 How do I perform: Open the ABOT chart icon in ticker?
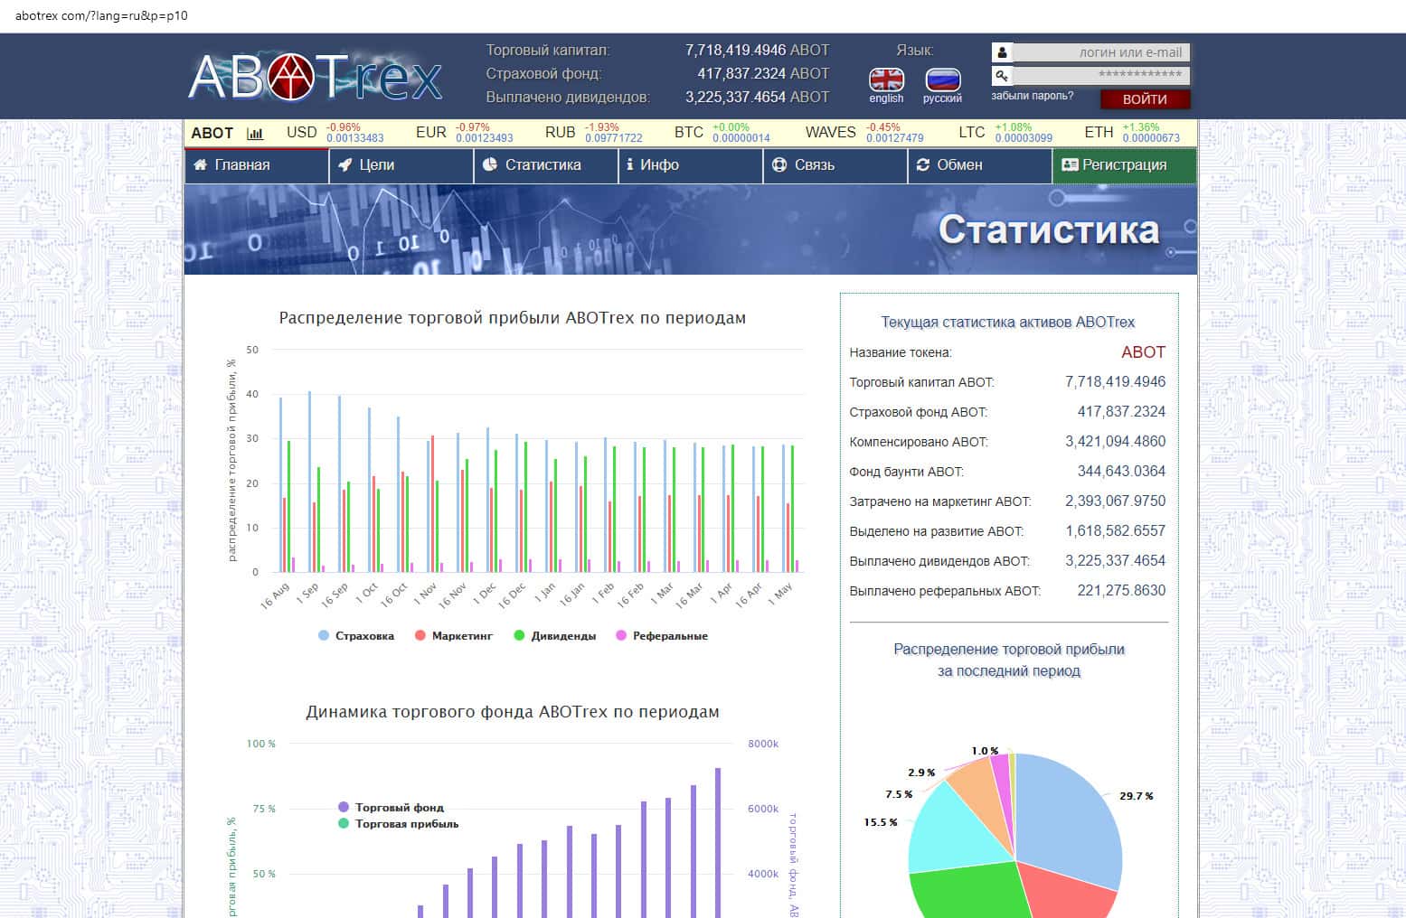[255, 133]
